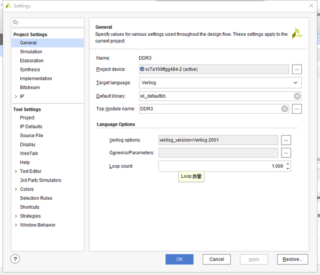Edit Verilog options with ellipsis button

[286, 140]
